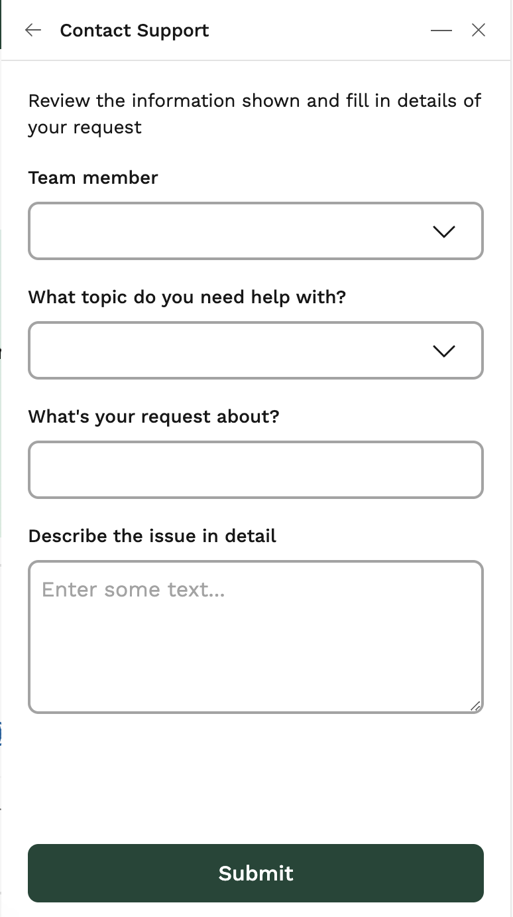Click the "Describe the issue in detail" label

152,536
